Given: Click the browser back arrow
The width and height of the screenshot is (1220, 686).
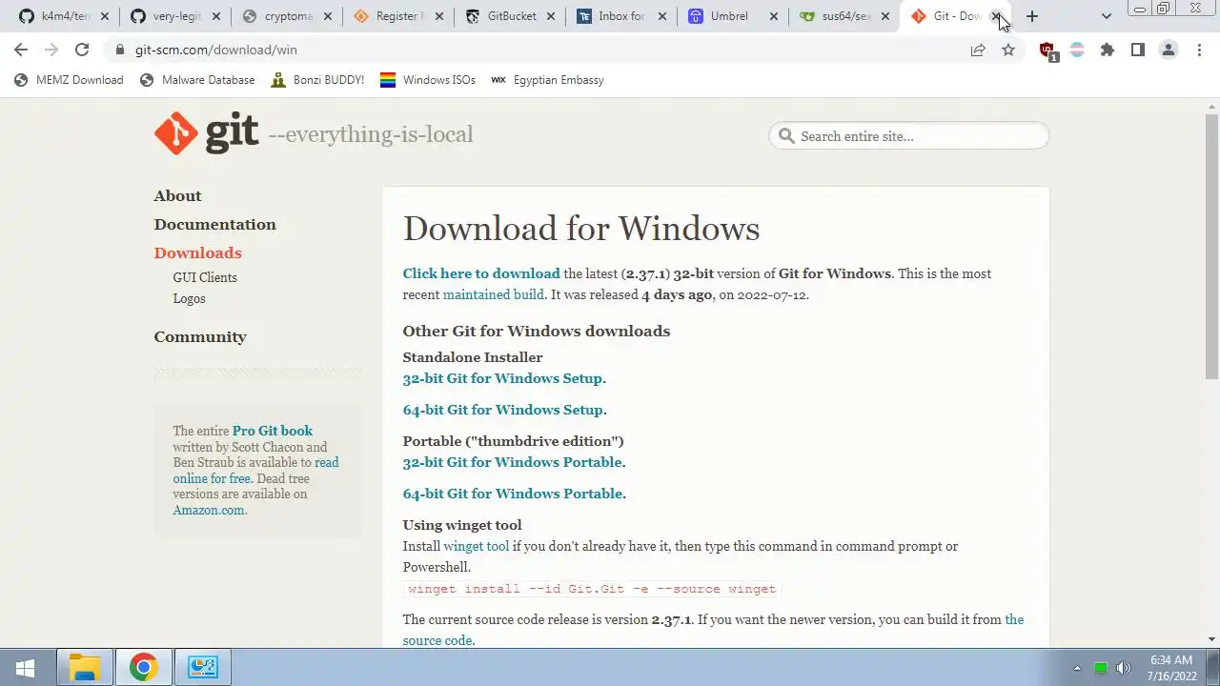Looking at the screenshot, I should pos(21,50).
